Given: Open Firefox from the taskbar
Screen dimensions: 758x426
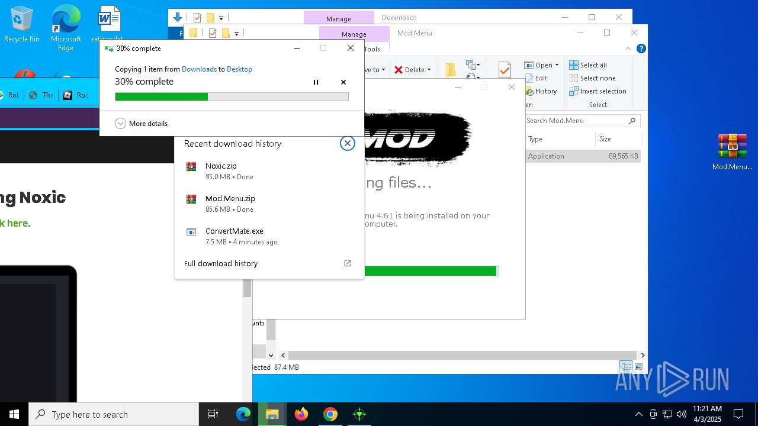Looking at the screenshot, I should 301,414.
